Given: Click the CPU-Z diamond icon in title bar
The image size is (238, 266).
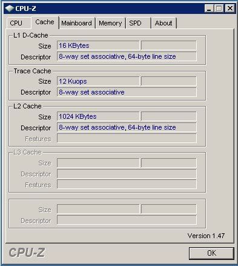Looking at the screenshot, I should click(x=10, y=8).
